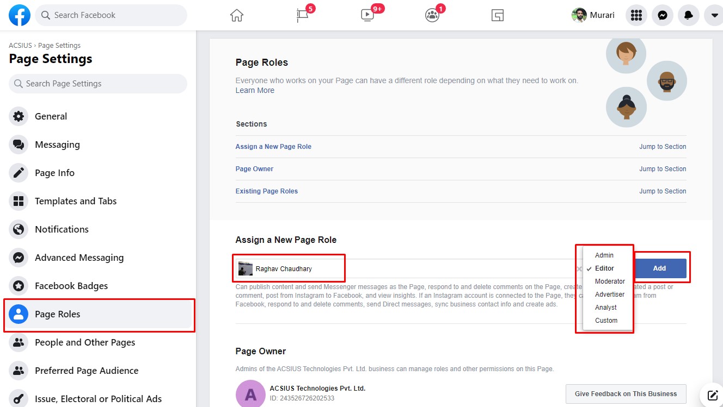
Task: Open Facebook Messenger
Action: [x=662, y=15]
